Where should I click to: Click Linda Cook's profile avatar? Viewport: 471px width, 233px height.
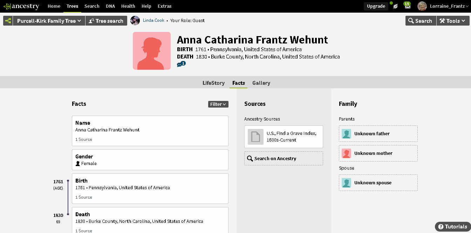tap(135, 21)
